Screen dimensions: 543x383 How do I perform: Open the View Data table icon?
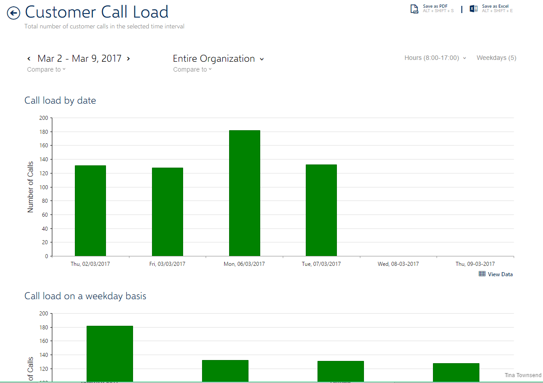tap(482, 274)
